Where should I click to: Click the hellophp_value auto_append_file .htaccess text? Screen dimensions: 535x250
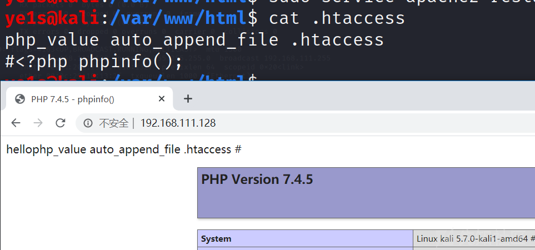pos(124,149)
